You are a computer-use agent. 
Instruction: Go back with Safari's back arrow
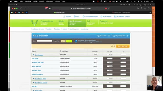coord(25,8)
